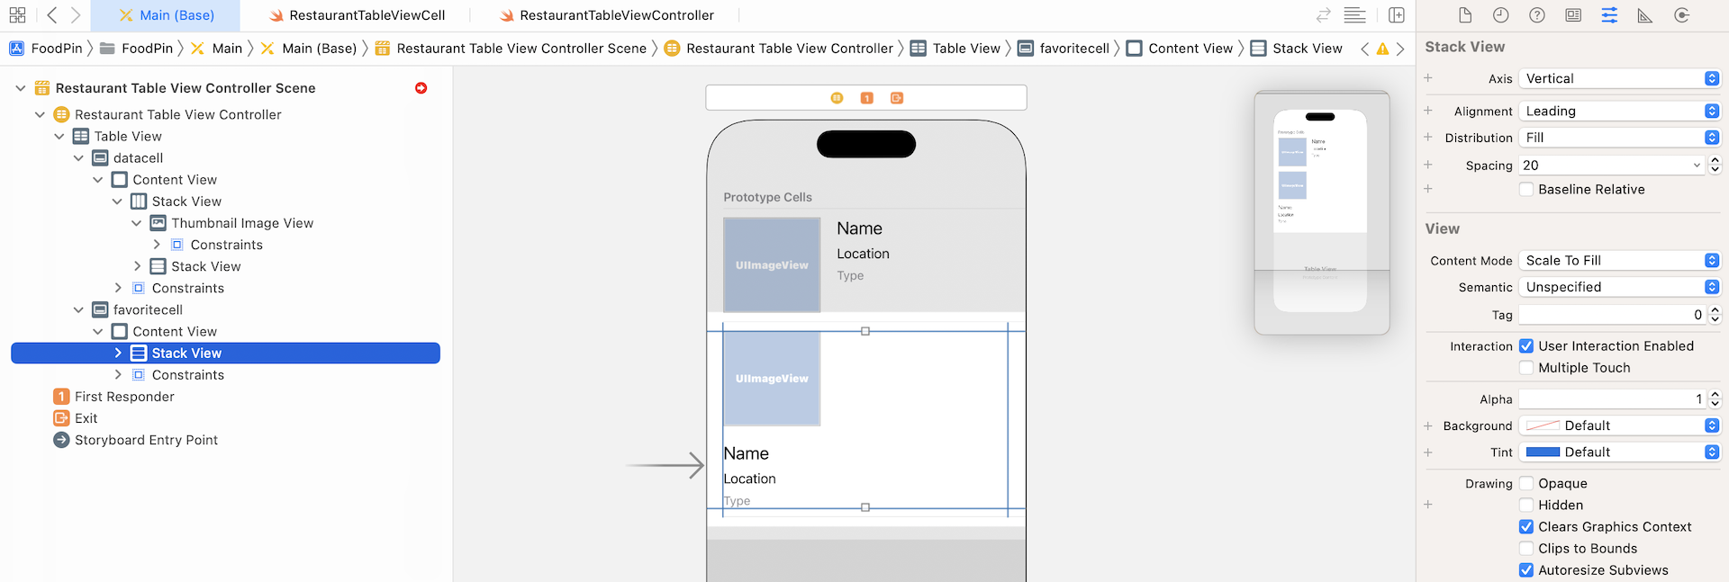Image resolution: width=1729 pixels, height=582 pixels.
Task: Toggle Baseline Relative checkbox
Action: 1526,190
